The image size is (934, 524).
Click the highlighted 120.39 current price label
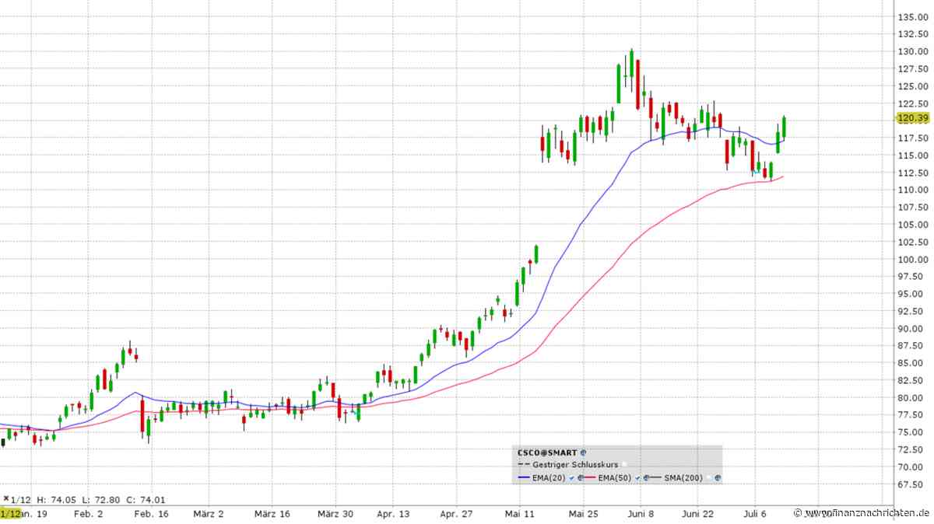coord(912,118)
